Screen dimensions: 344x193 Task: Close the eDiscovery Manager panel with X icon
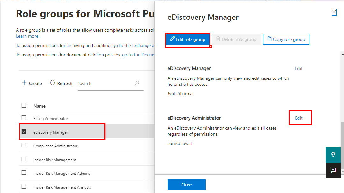pyautogui.click(x=334, y=12)
